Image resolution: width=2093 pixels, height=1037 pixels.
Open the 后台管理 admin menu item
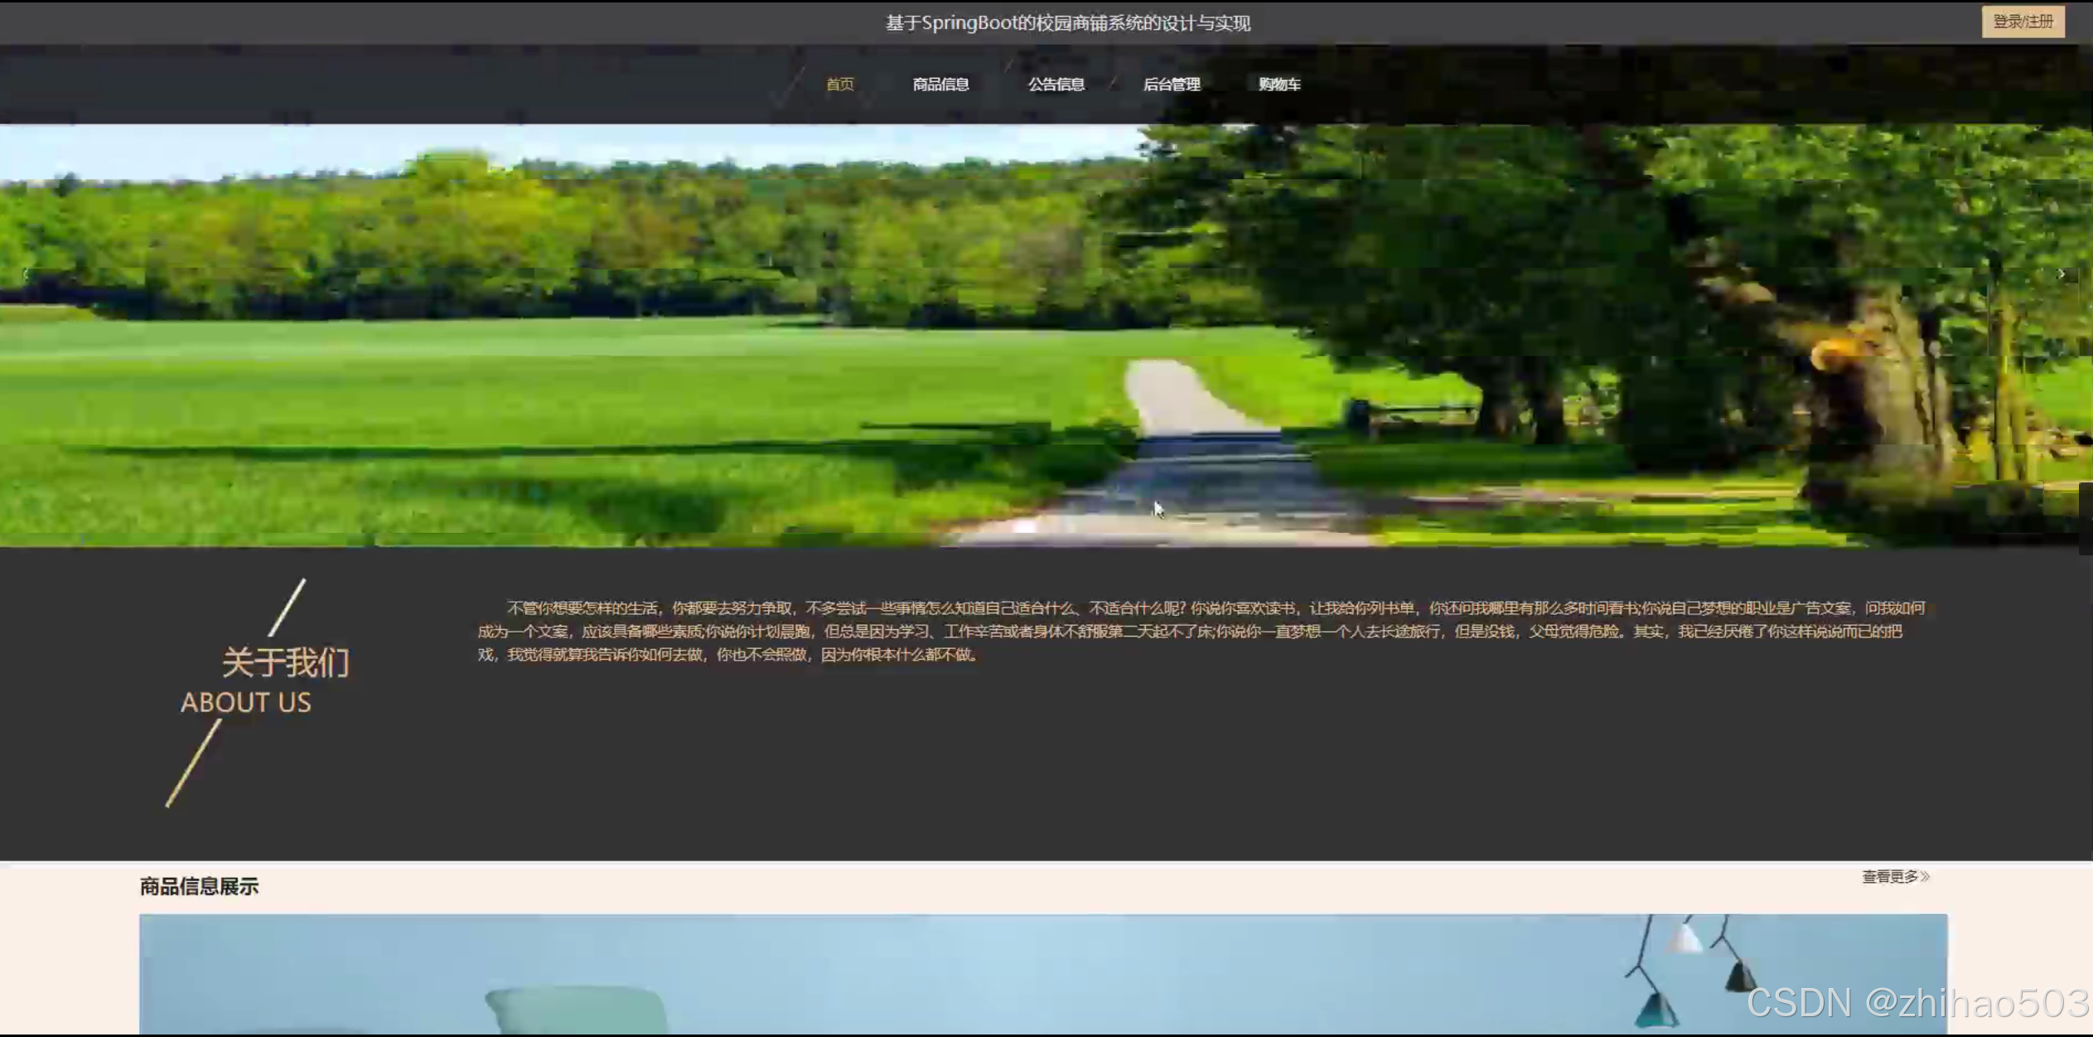1171,84
